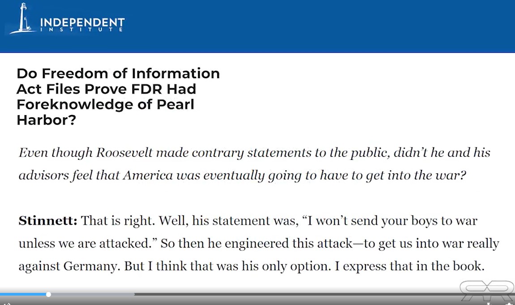Click the "Foreknowledge of Pearl" headline line

(x=105, y=104)
